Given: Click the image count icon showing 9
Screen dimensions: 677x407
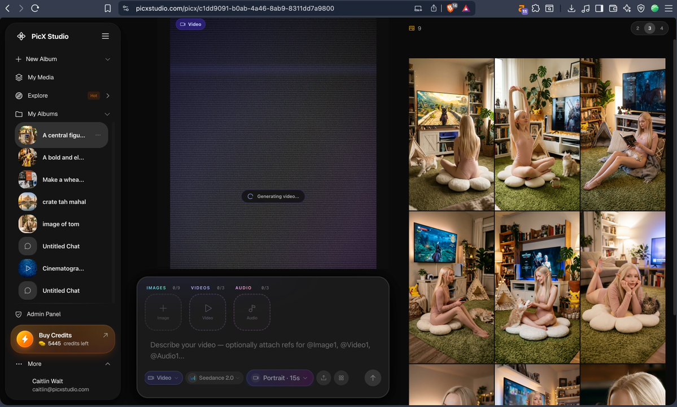Looking at the screenshot, I should pos(412,28).
